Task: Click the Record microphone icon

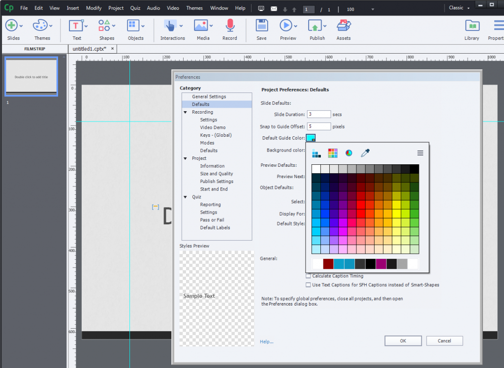Action: [x=230, y=26]
